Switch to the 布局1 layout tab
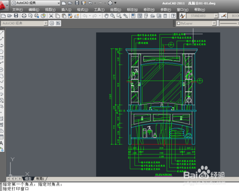Viewport: 239px width, 191px height. pos(40,179)
